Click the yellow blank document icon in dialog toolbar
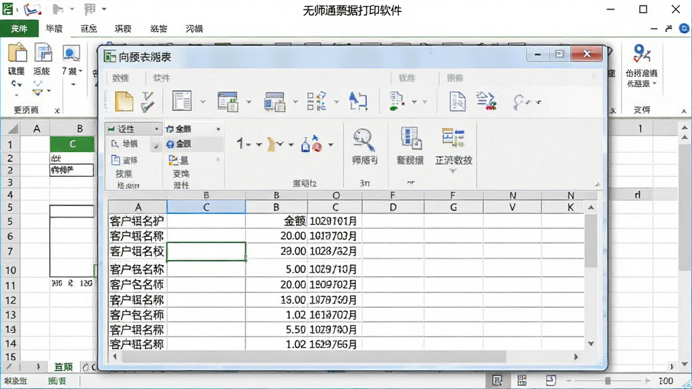692x389 pixels. coord(124,101)
